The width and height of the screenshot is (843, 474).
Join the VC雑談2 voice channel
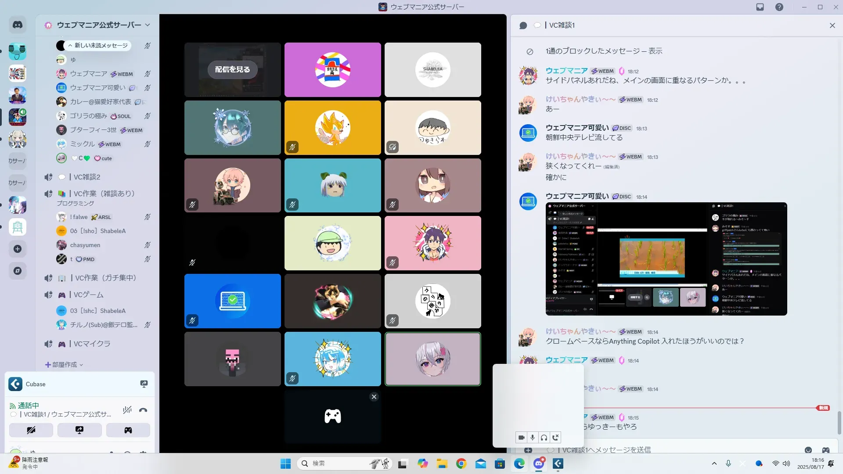click(x=86, y=177)
